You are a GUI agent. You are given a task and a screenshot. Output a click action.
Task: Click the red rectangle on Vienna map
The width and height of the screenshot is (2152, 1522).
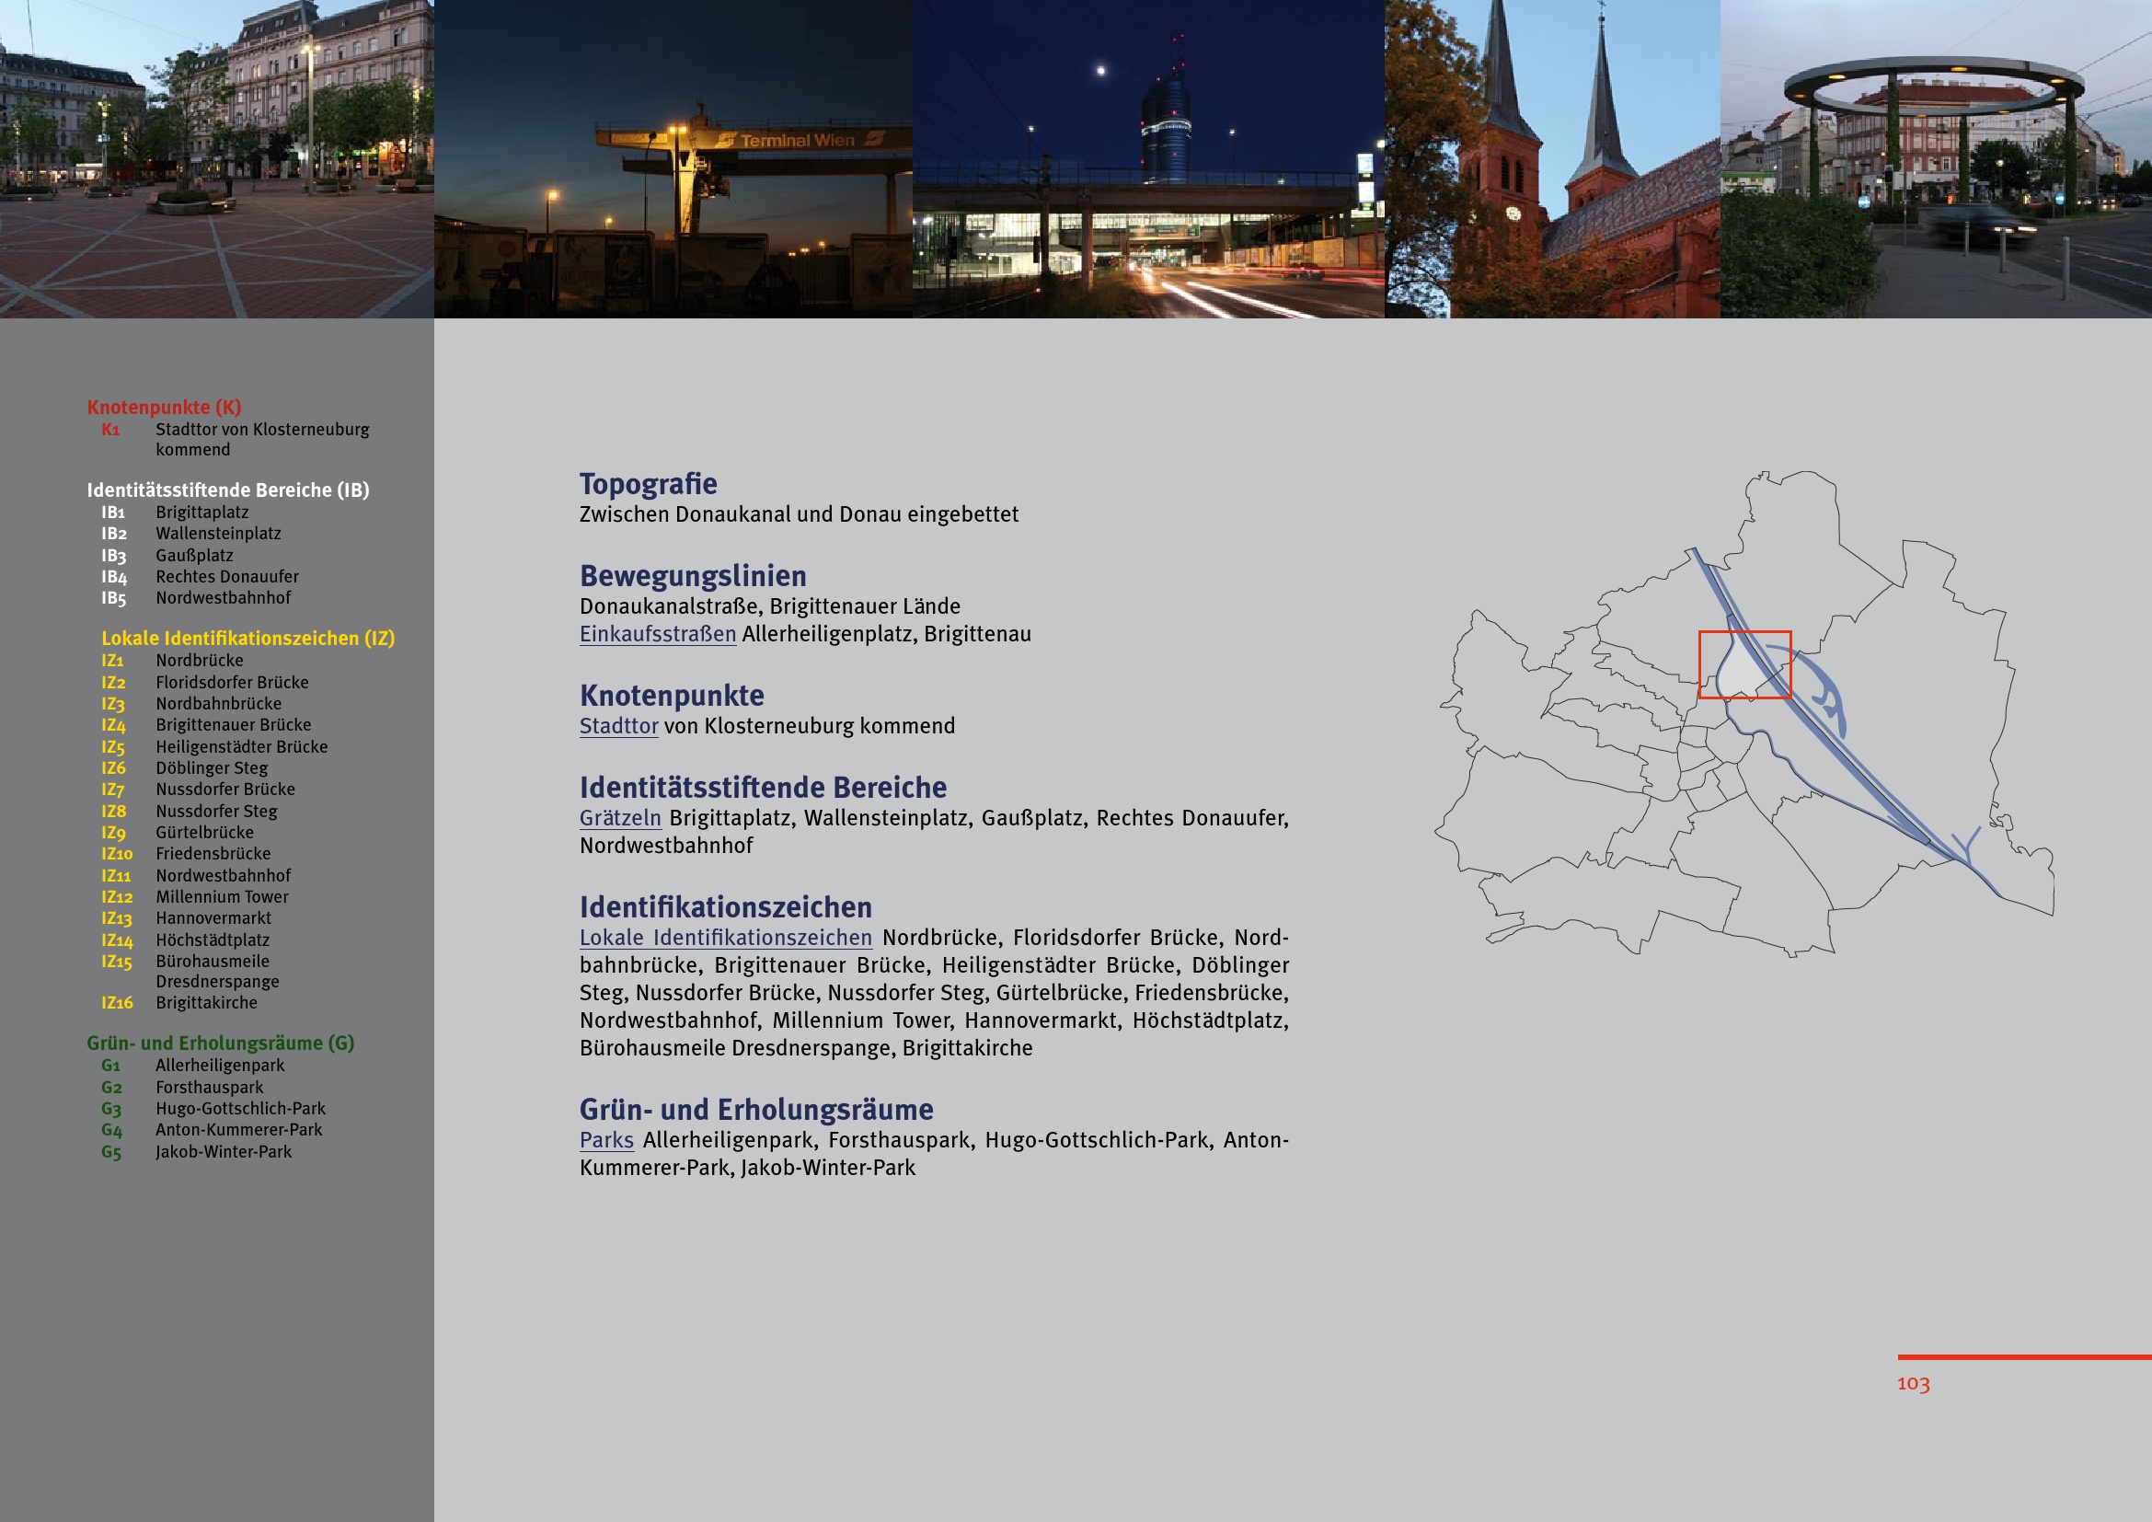point(1744,664)
